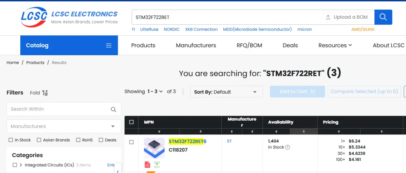Tick the STM32F722RET6 row checkbox
The width and height of the screenshot is (406, 173).
131,142
